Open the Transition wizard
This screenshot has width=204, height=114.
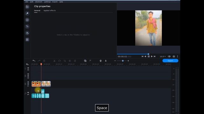(85, 61)
